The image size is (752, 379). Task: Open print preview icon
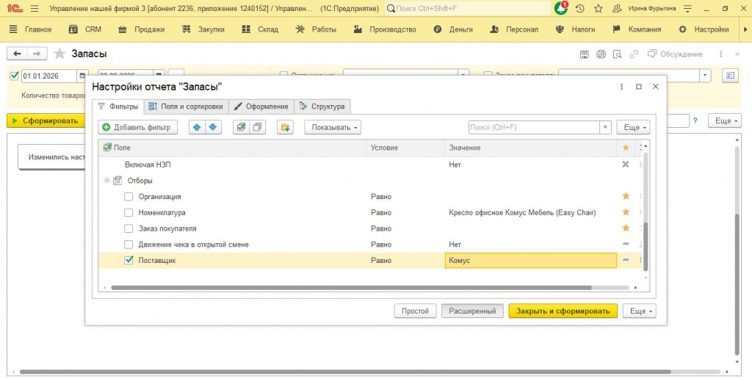pyautogui.click(x=617, y=54)
